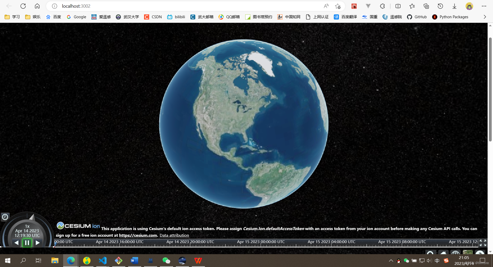Open the CSDN bookmark in the favorites bar
The height and width of the screenshot is (267, 493).
[x=153, y=17]
